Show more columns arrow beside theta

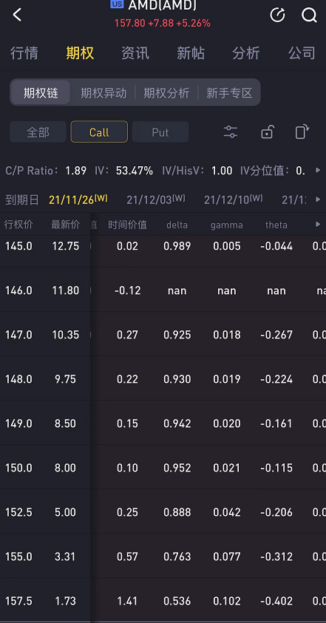[318, 224]
